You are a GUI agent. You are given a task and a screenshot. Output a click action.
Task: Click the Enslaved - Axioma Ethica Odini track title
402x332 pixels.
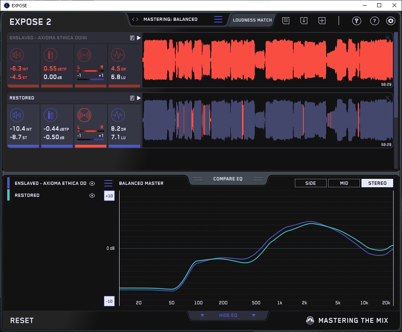click(x=48, y=38)
